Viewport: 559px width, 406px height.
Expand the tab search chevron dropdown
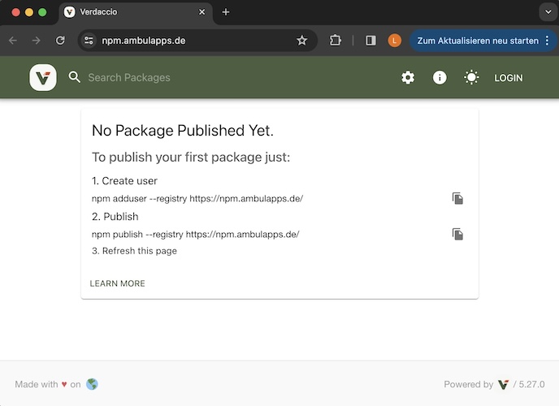548,11
